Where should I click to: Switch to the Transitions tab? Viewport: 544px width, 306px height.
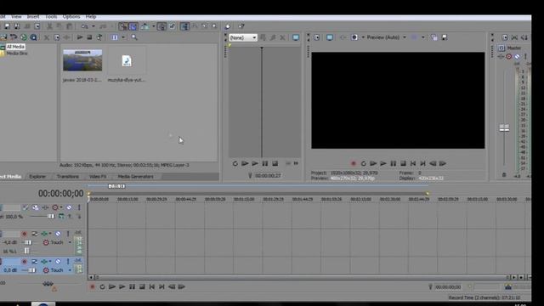click(68, 177)
